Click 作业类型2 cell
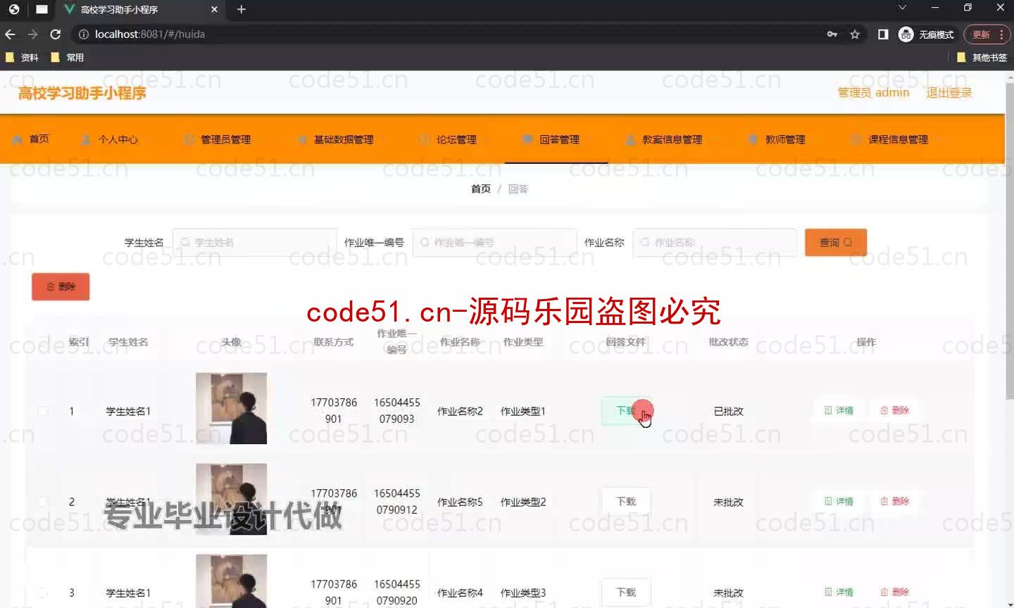 (523, 502)
